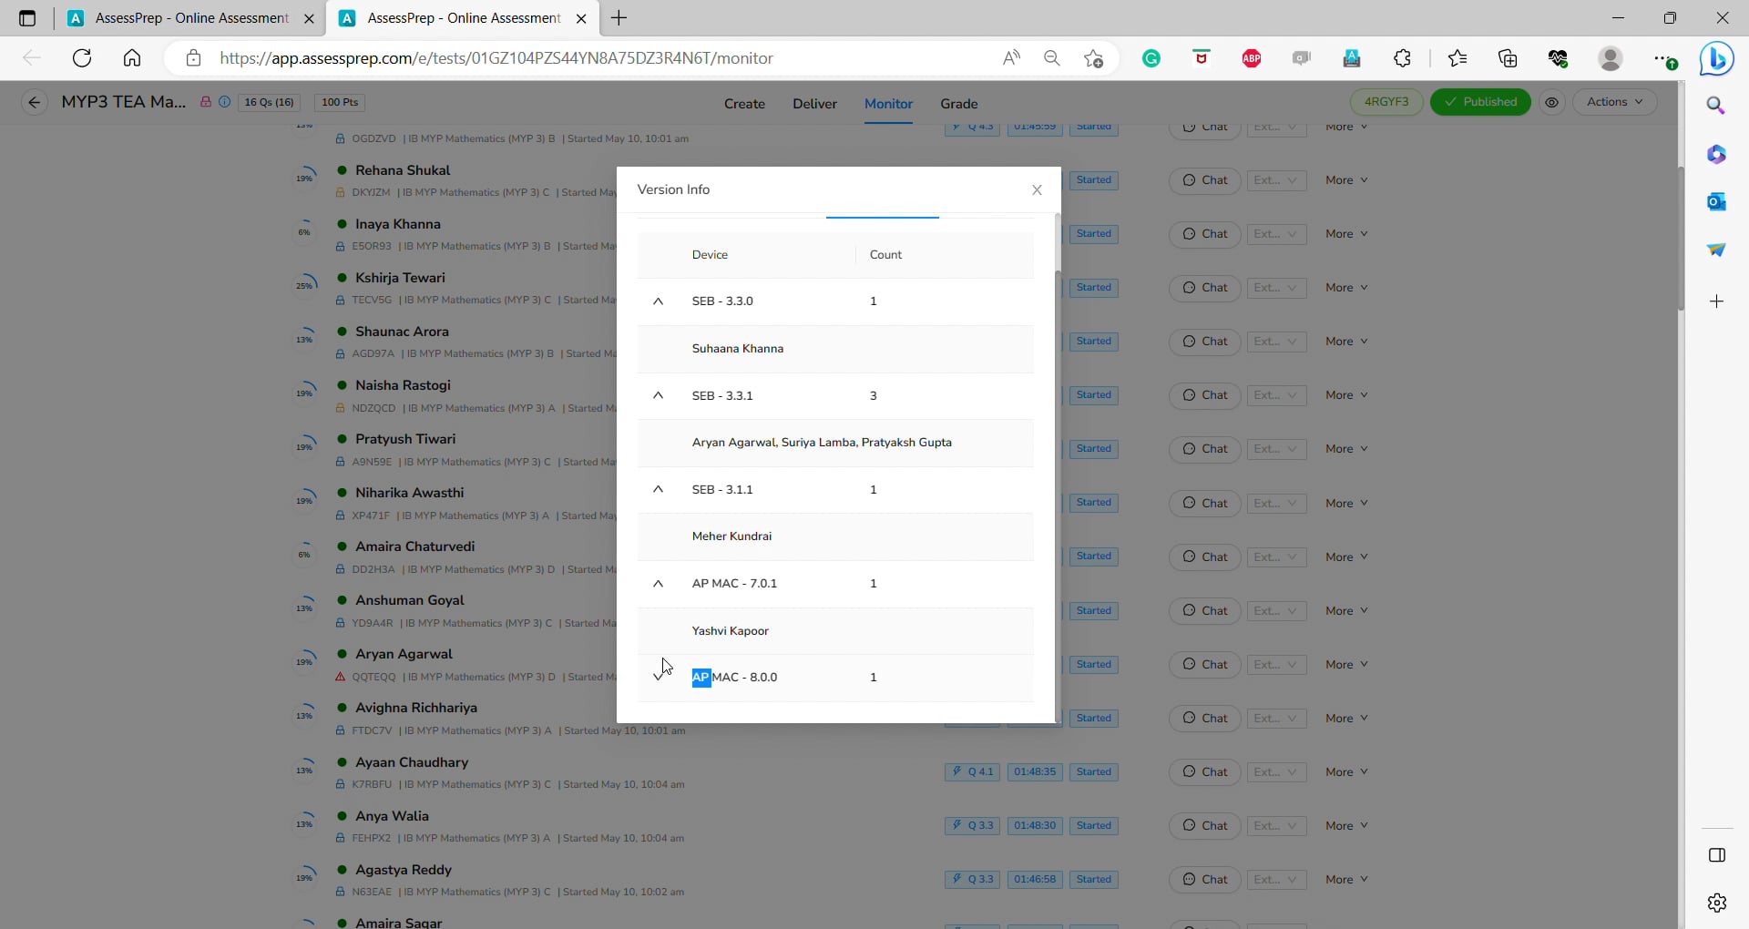
Task: Open Q 4.1 indicator for Ayaan Chaudhary
Action: (972, 772)
